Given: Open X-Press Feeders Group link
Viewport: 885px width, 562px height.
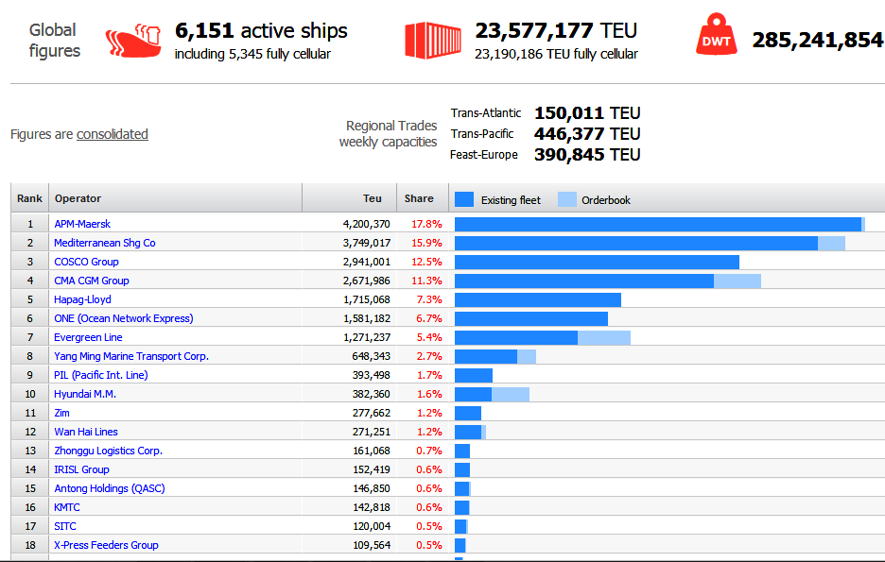Looking at the screenshot, I should (x=106, y=545).
